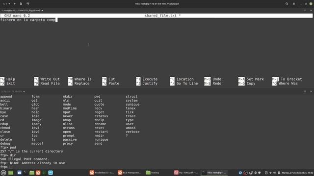Switch to EC2 Management Firefox window
314x176 pixels.
click(x=130, y=173)
